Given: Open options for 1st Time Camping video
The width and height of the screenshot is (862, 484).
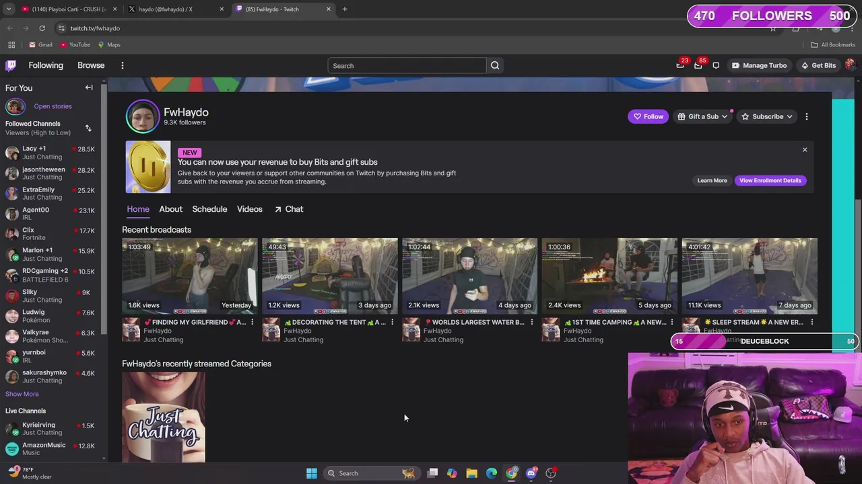Looking at the screenshot, I should pos(672,323).
